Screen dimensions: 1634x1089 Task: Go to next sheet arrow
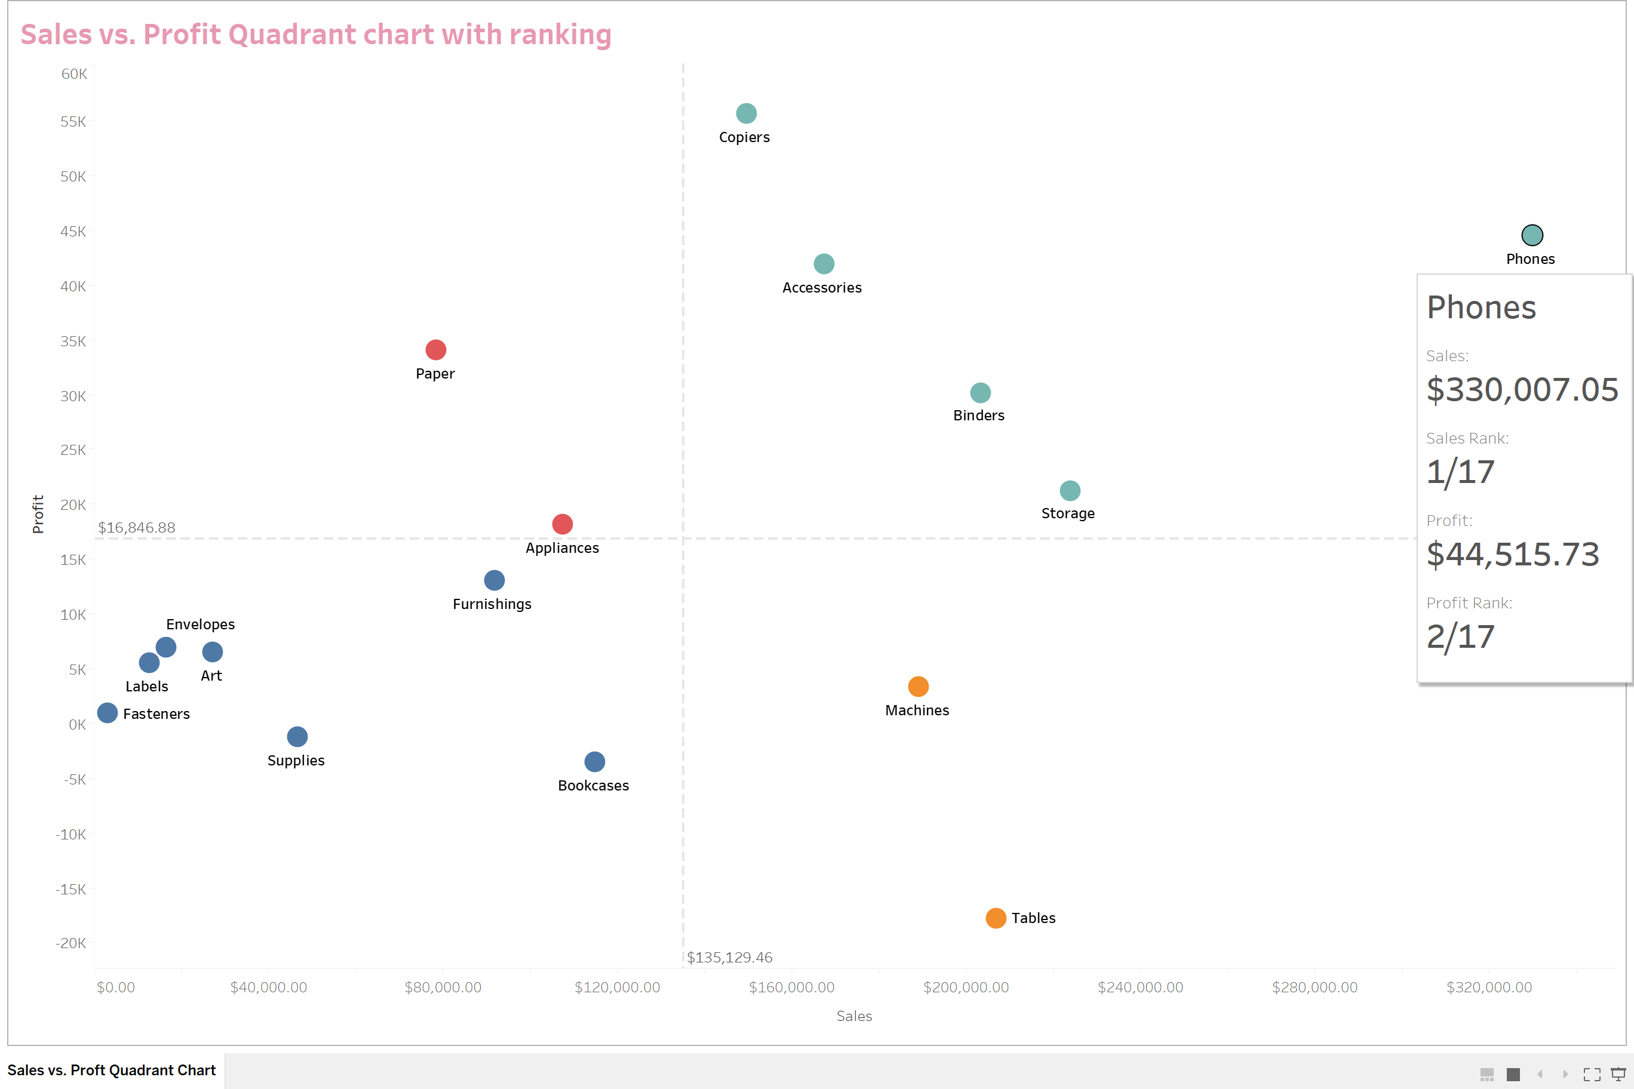coord(1565,1075)
